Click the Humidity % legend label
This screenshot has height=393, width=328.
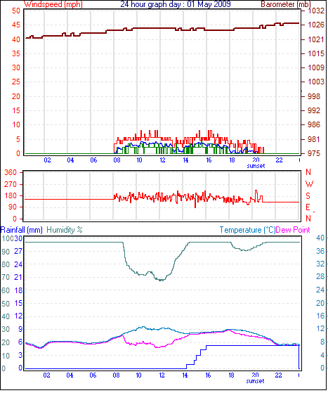point(65,230)
